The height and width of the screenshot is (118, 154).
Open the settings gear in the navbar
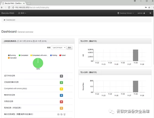[150, 13]
